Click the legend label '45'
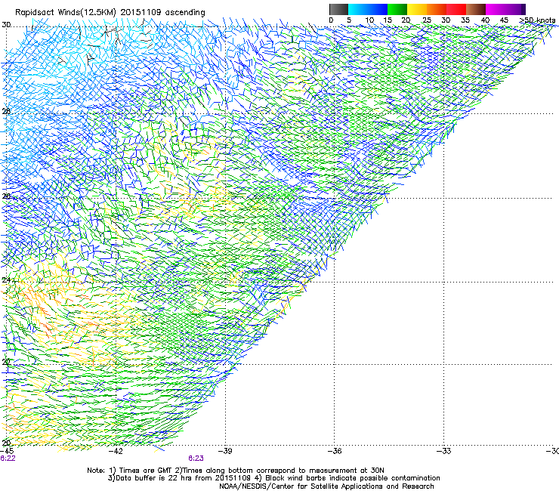559x491 pixels. [504, 20]
